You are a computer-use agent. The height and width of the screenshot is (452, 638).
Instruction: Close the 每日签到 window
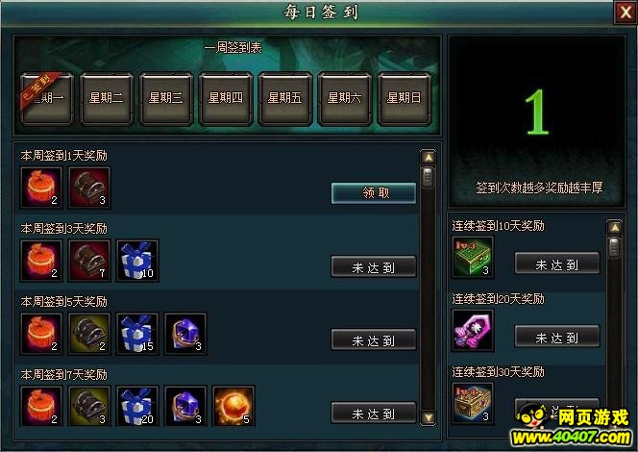point(626,13)
